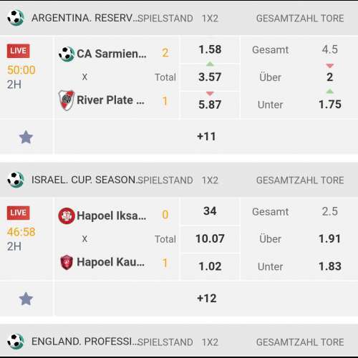Expand +12 more markets for Hapoel match
358x358 pixels.
click(206, 299)
